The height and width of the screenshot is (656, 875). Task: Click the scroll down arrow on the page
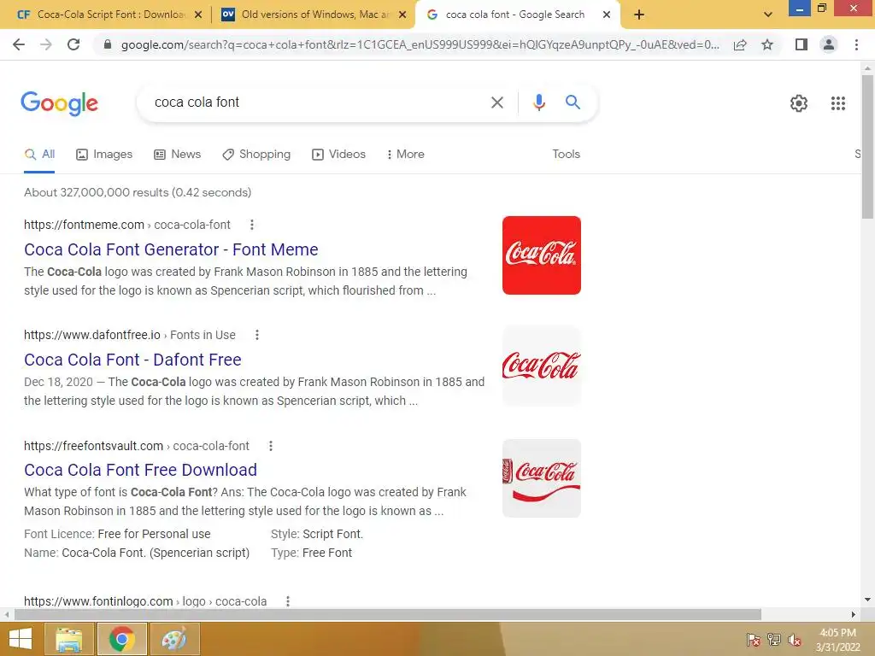coord(867,600)
